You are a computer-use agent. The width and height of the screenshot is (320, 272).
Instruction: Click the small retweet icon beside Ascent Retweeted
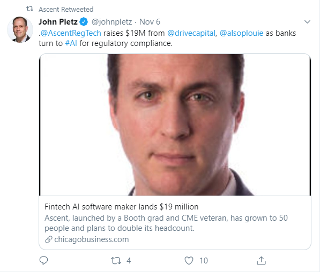(x=29, y=9)
